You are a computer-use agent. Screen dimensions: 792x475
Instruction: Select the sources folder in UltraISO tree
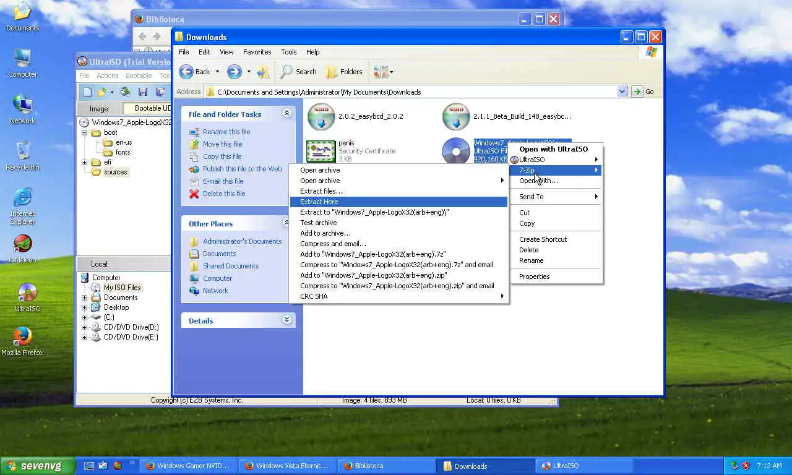click(x=115, y=172)
